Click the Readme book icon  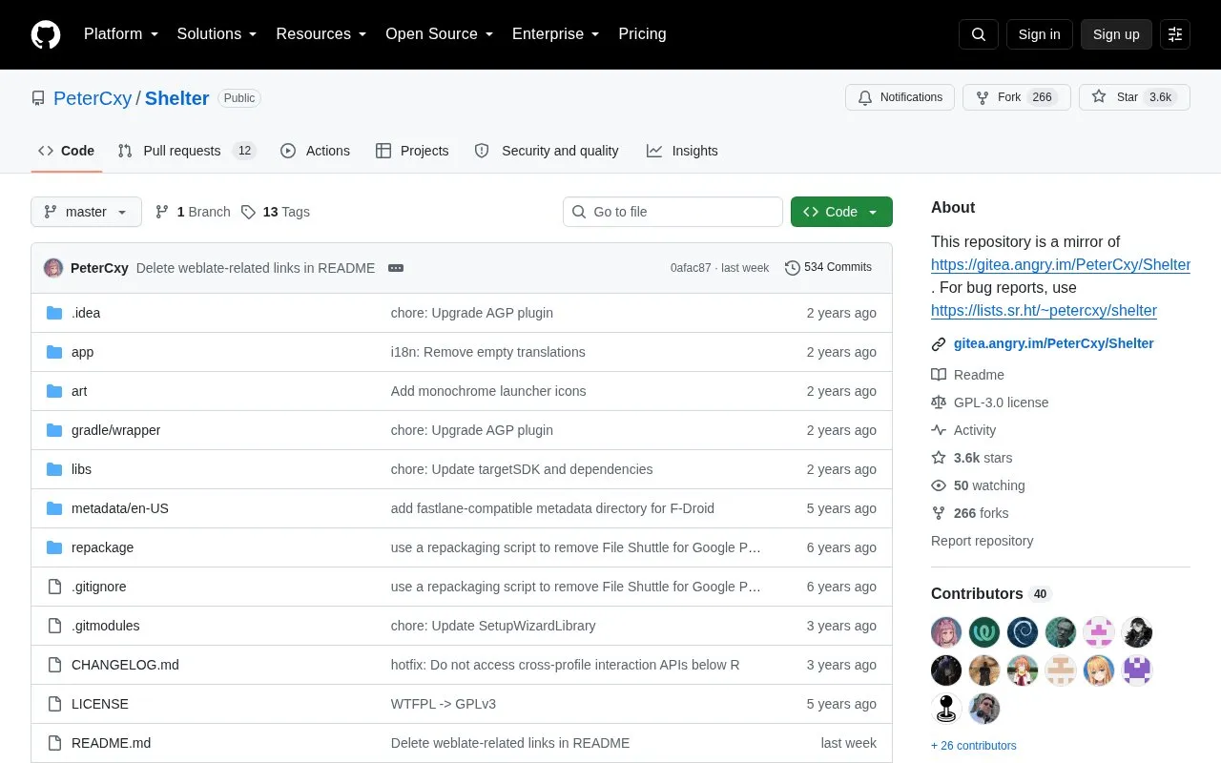tap(939, 375)
